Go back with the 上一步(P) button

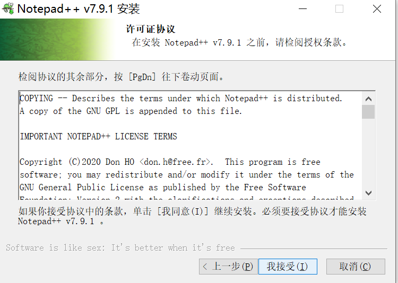(228, 267)
